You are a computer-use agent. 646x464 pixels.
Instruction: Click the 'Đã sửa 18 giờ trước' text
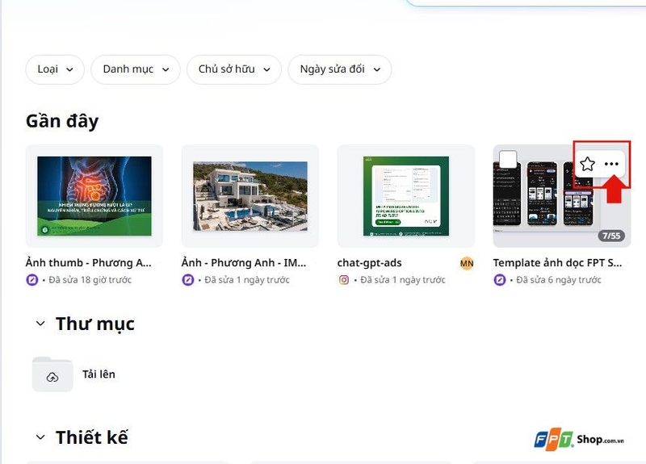[90, 280]
